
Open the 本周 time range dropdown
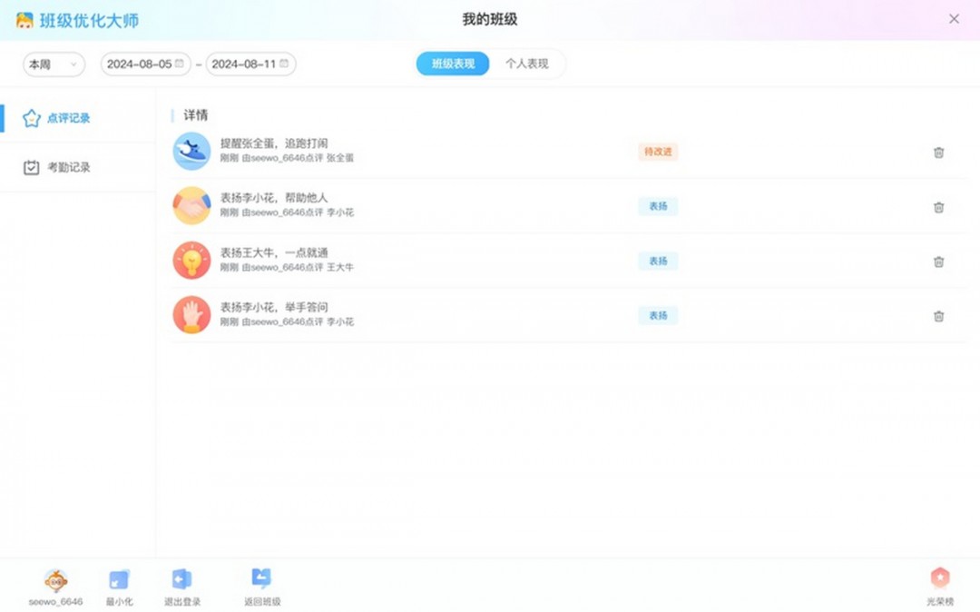click(x=53, y=64)
